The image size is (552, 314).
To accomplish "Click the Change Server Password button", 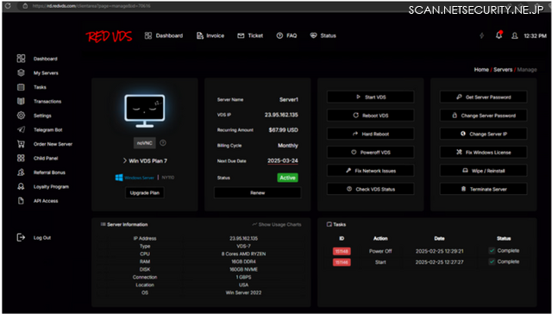I will point(483,116).
